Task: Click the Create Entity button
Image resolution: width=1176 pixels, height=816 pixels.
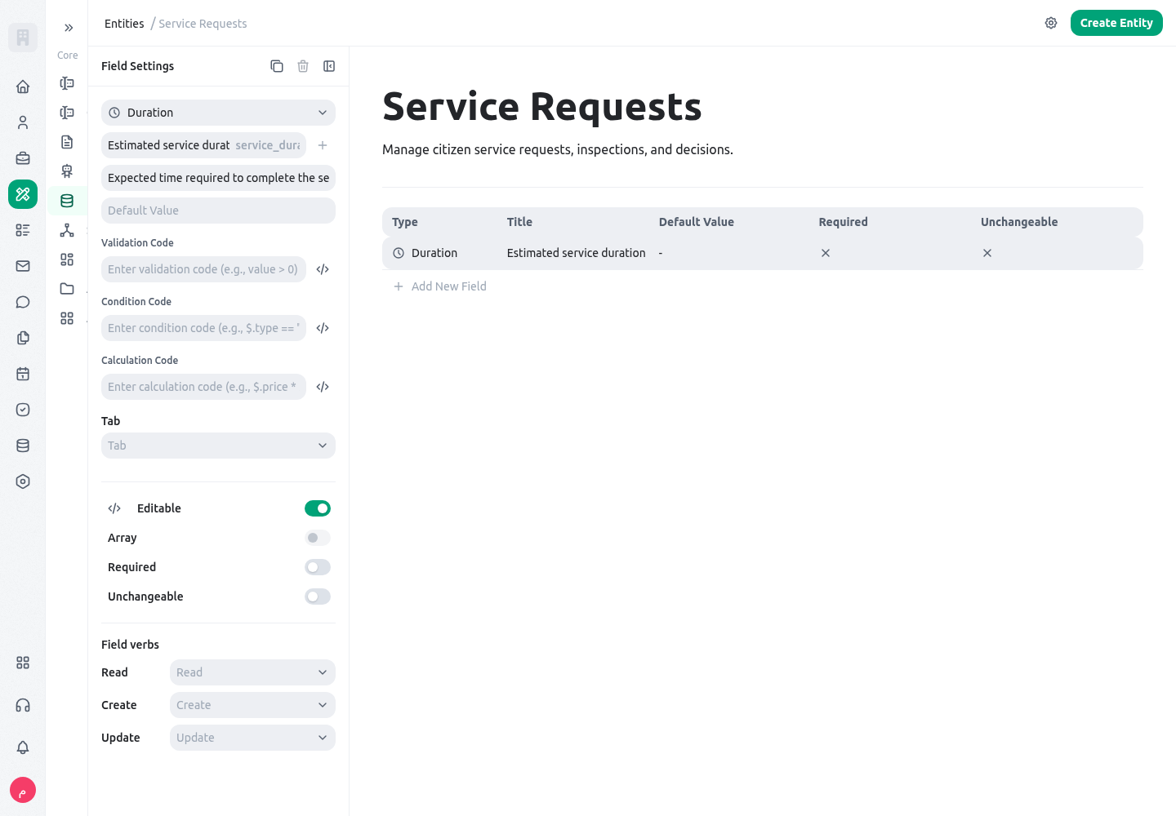Action: (1116, 23)
